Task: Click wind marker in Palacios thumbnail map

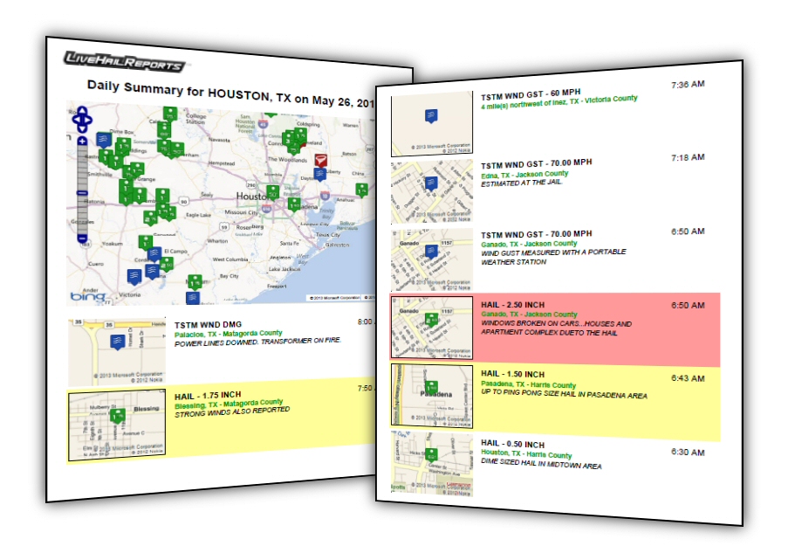Action: (x=118, y=342)
